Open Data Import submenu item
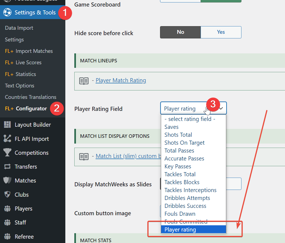This screenshot has width=285, height=243. [19, 28]
